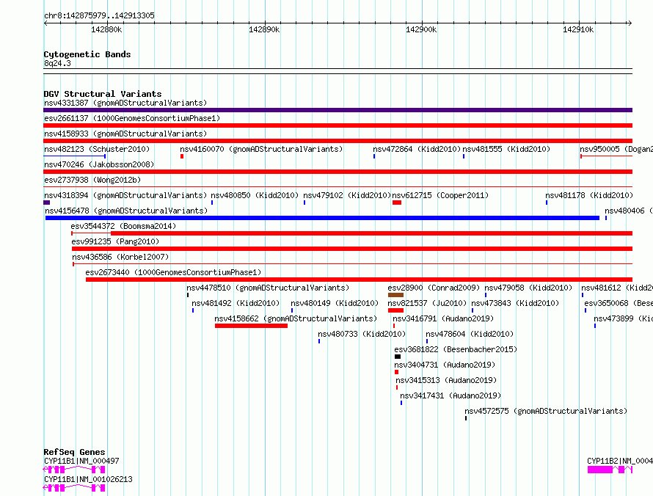Select the red nsv821537 variant block
This screenshot has width=653, height=496.
pos(395,310)
